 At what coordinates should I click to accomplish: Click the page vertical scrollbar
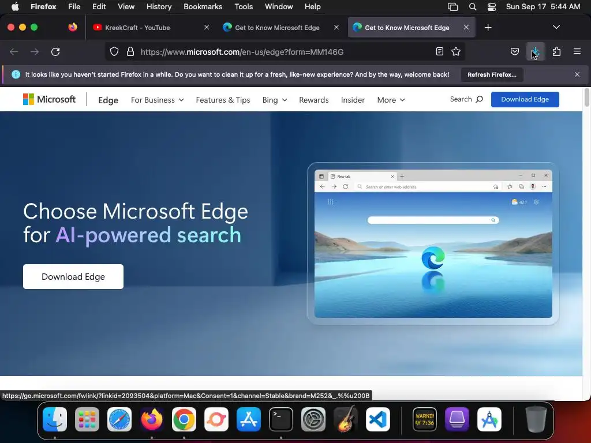pos(586,97)
